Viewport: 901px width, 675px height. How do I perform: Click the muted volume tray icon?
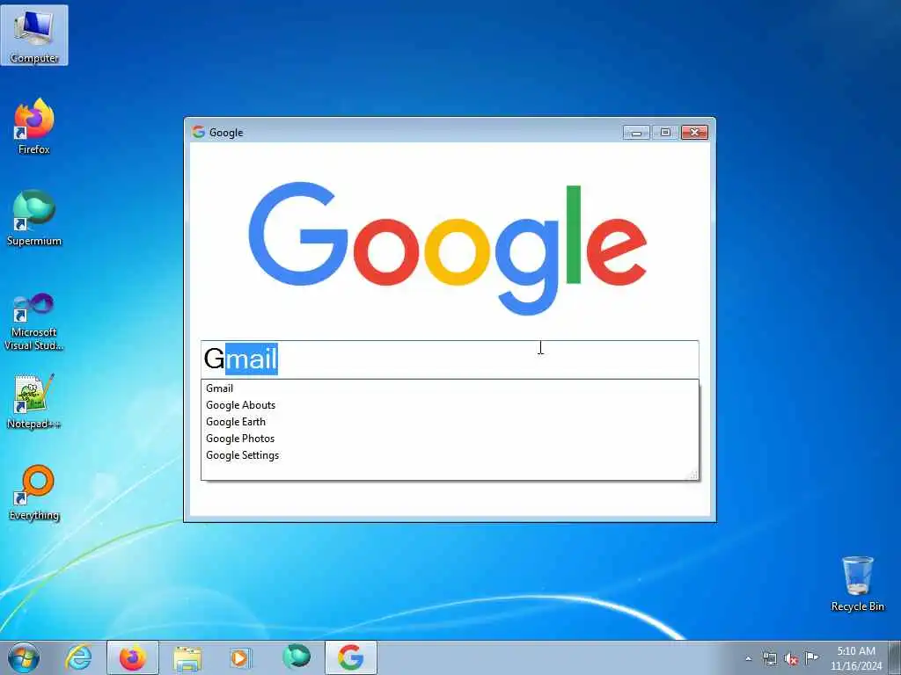click(x=791, y=658)
